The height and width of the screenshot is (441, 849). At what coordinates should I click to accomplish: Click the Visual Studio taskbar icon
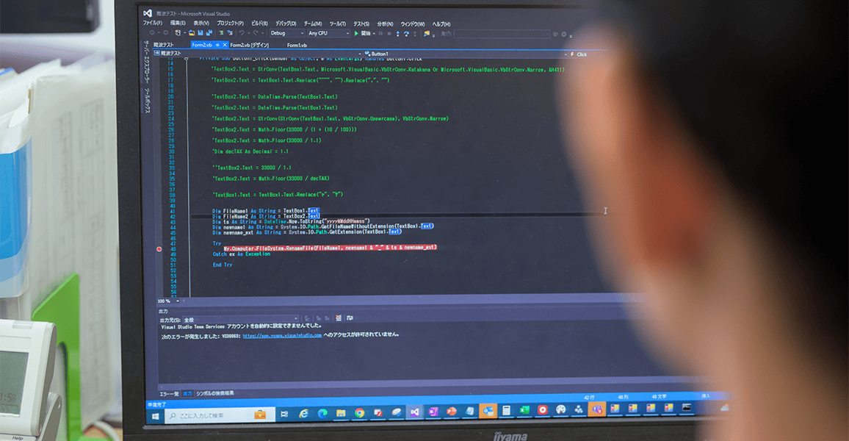click(415, 412)
